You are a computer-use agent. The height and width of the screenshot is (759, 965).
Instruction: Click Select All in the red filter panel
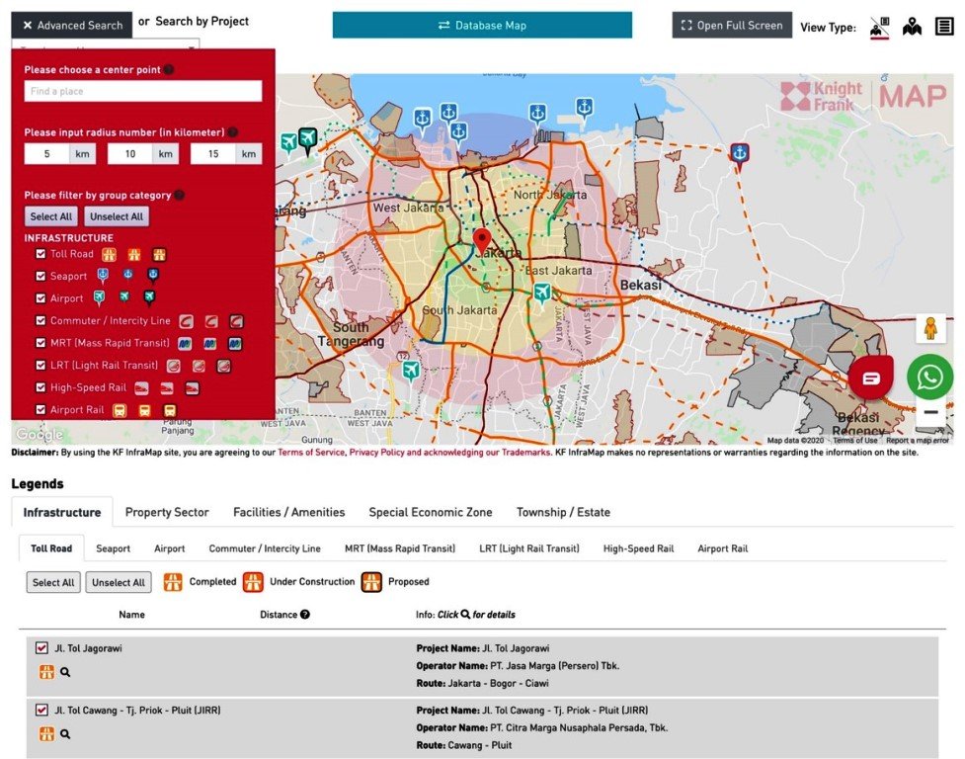(51, 216)
